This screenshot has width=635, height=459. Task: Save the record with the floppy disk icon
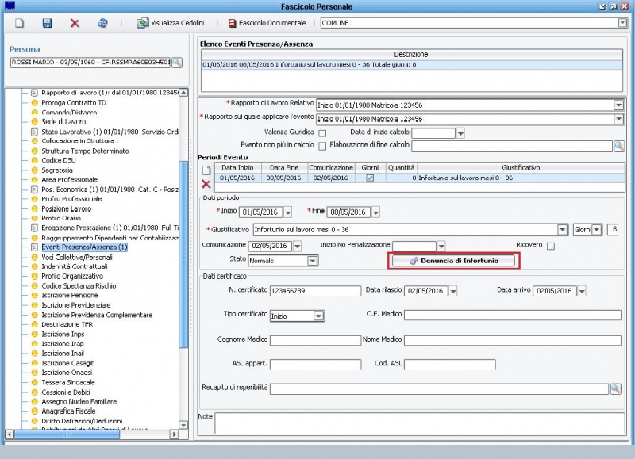click(47, 23)
